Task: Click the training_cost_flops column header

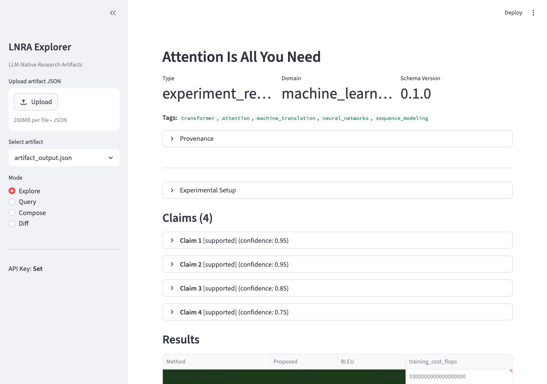Action: (x=459, y=362)
